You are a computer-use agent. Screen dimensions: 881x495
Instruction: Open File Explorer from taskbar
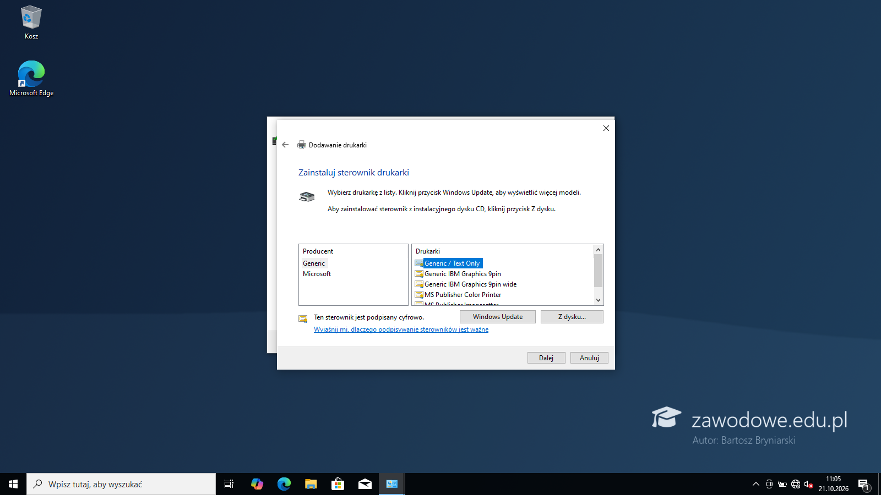pyautogui.click(x=311, y=484)
